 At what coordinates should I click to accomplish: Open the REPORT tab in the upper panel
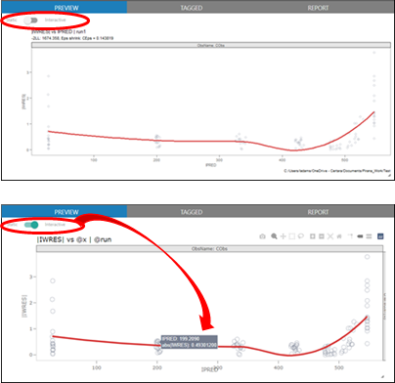318,8
